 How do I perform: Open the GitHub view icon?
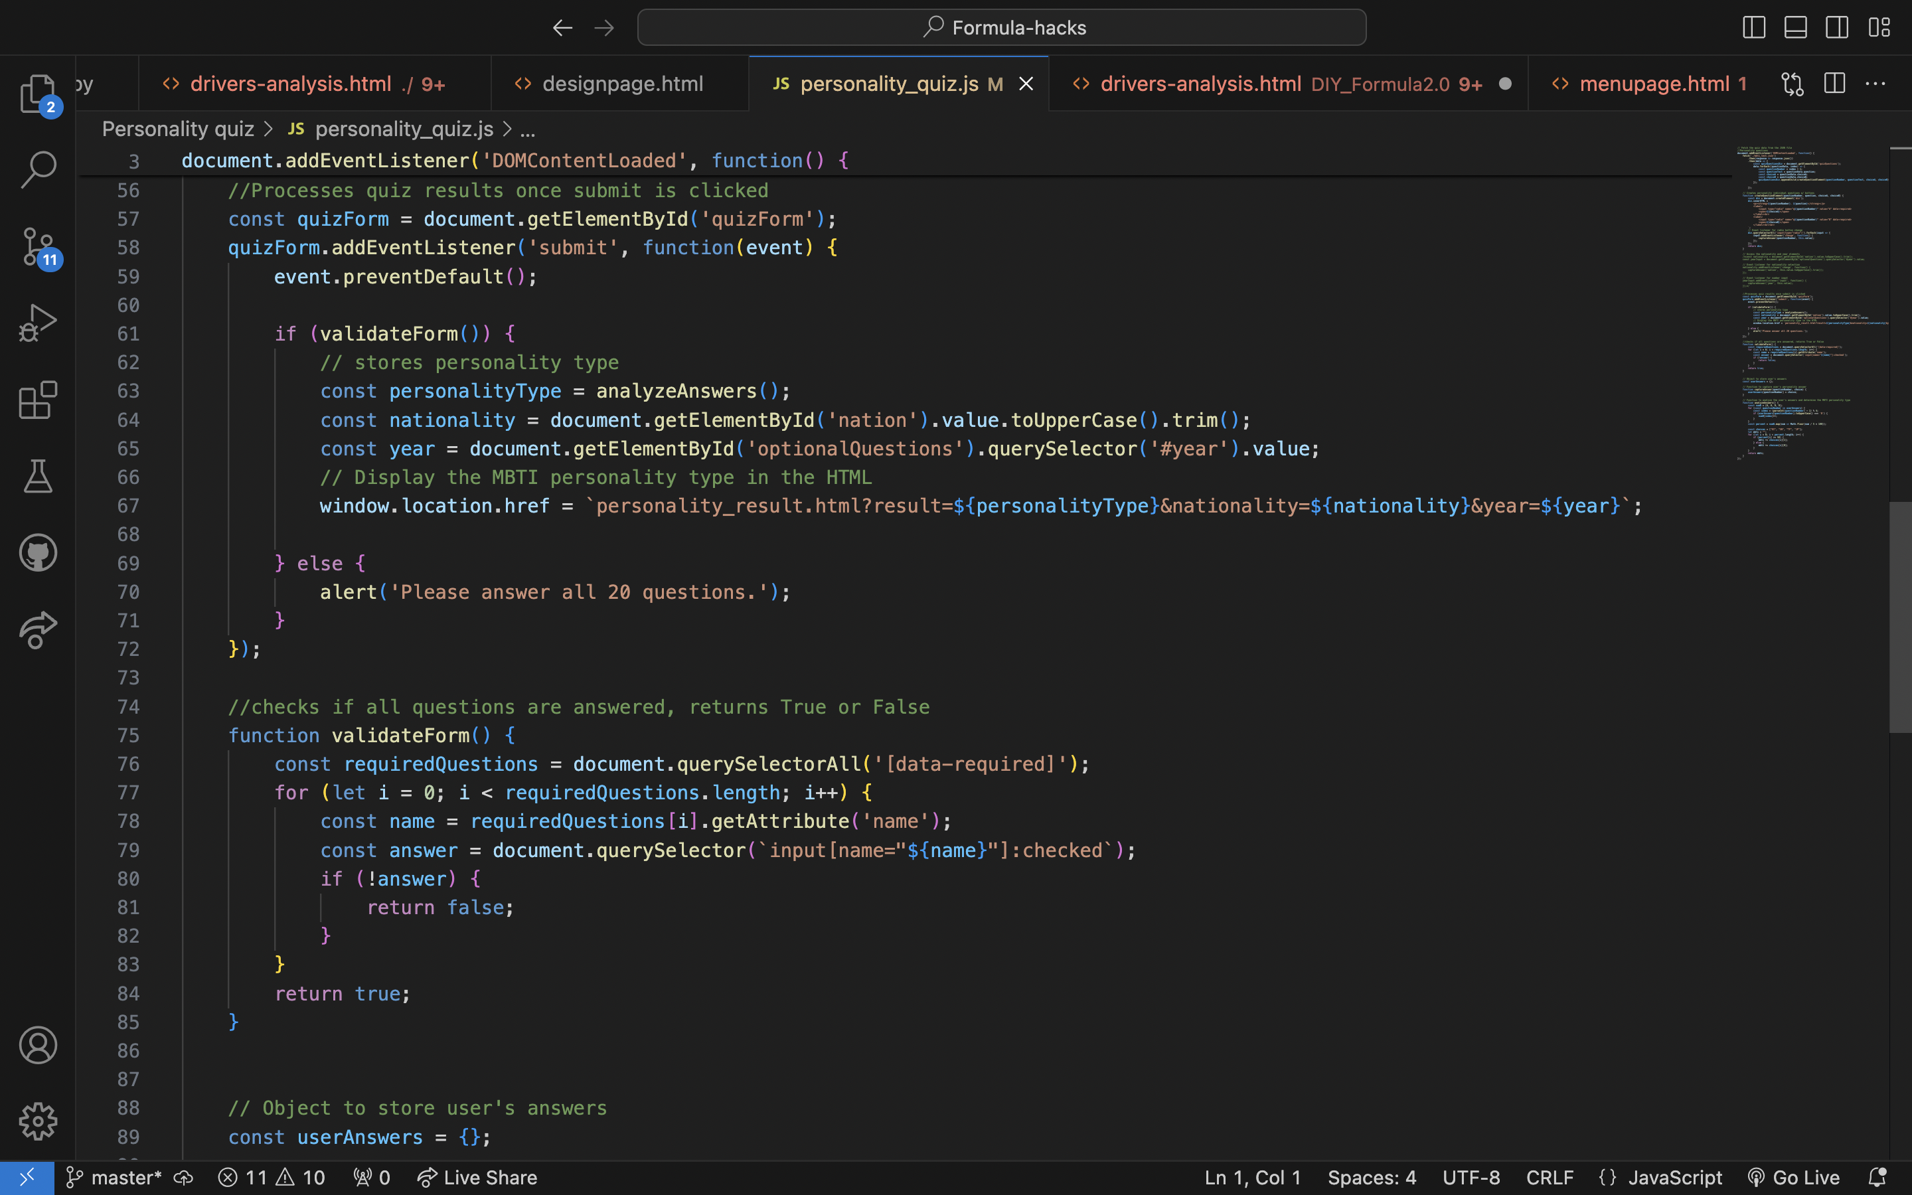[x=37, y=552]
